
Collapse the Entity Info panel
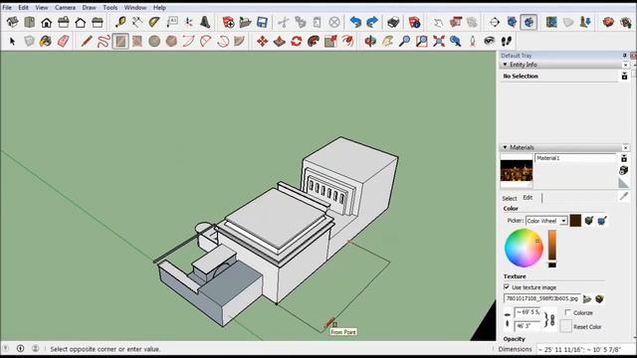(x=505, y=65)
